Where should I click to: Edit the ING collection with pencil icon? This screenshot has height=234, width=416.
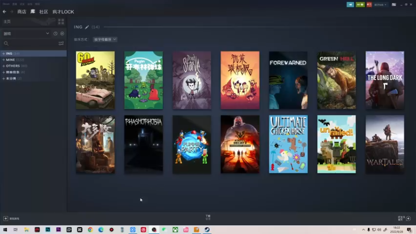coord(87,27)
